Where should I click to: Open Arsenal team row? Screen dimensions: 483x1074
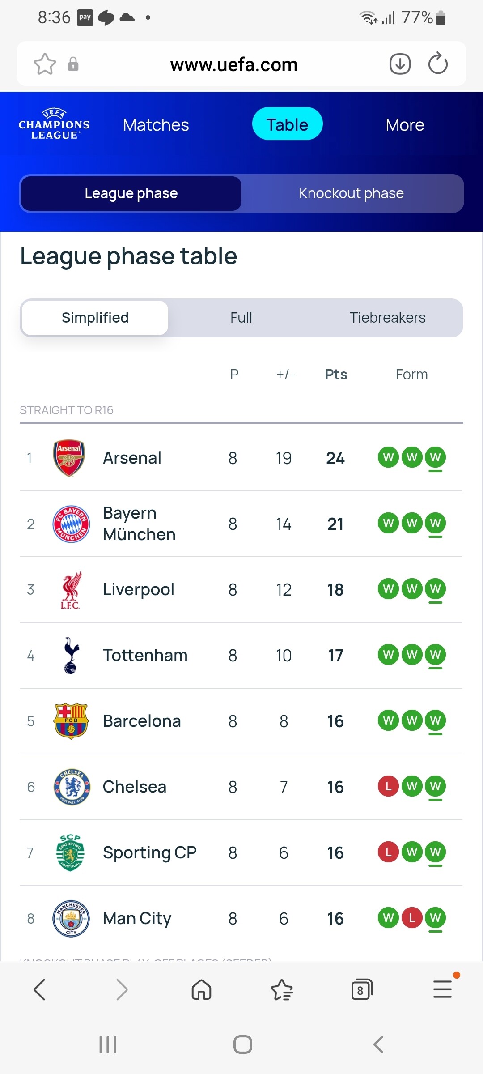click(x=132, y=458)
